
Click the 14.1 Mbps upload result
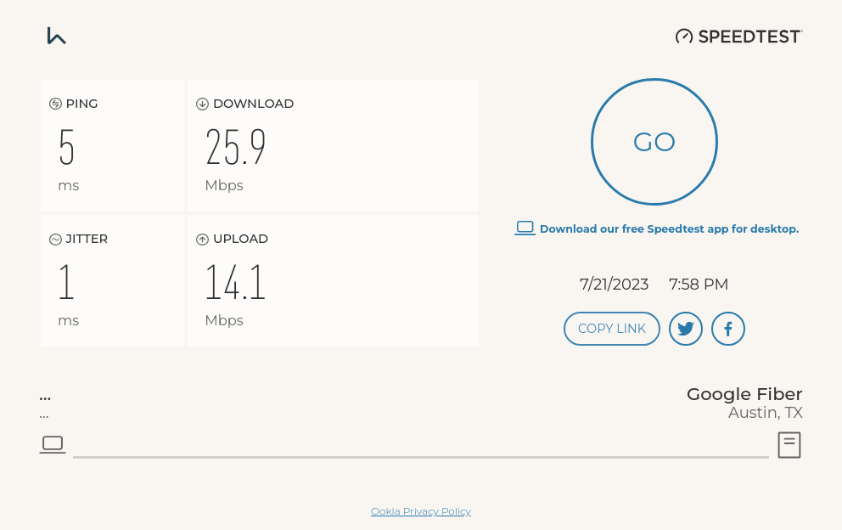click(x=235, y=283)
